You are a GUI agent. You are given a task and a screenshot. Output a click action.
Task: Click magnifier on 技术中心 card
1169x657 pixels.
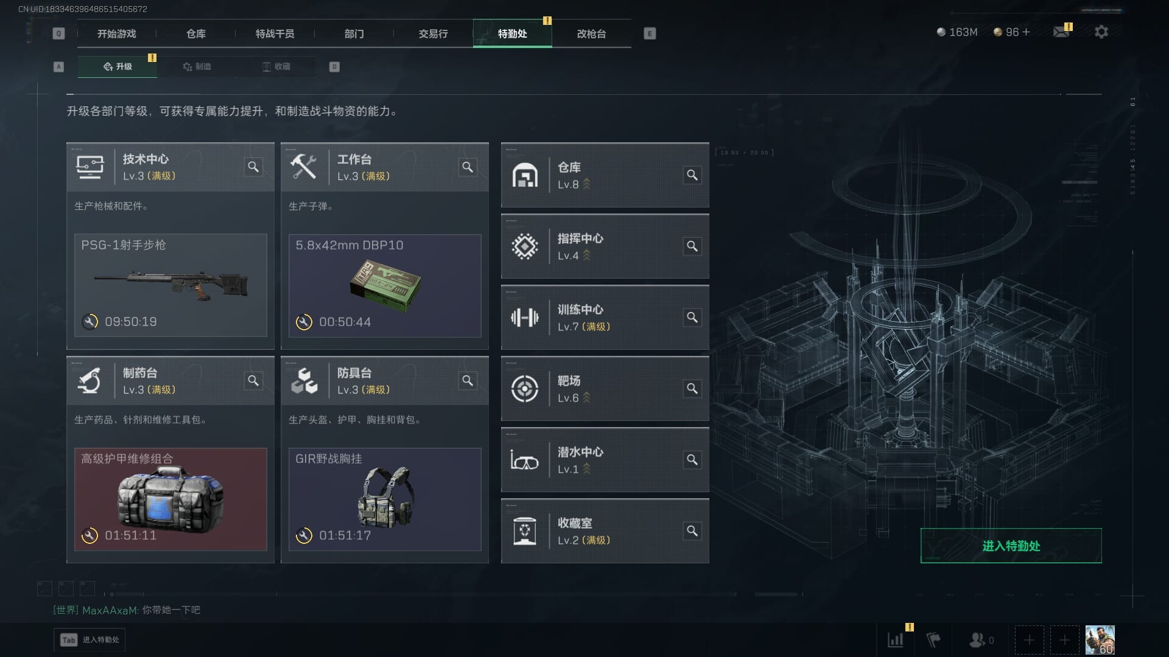pyautogui.click(x=253, y=167)
